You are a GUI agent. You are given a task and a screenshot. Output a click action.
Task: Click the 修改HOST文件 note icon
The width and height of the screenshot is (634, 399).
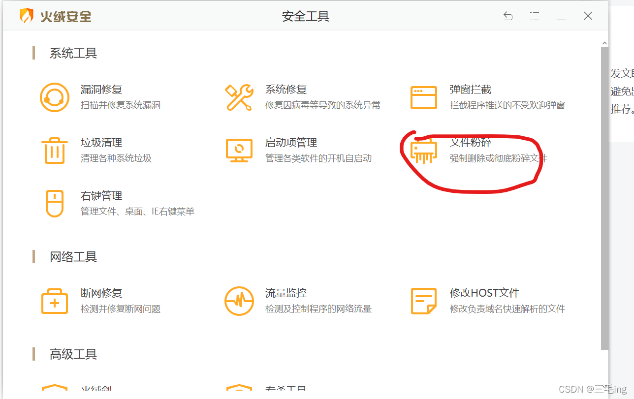424,301
